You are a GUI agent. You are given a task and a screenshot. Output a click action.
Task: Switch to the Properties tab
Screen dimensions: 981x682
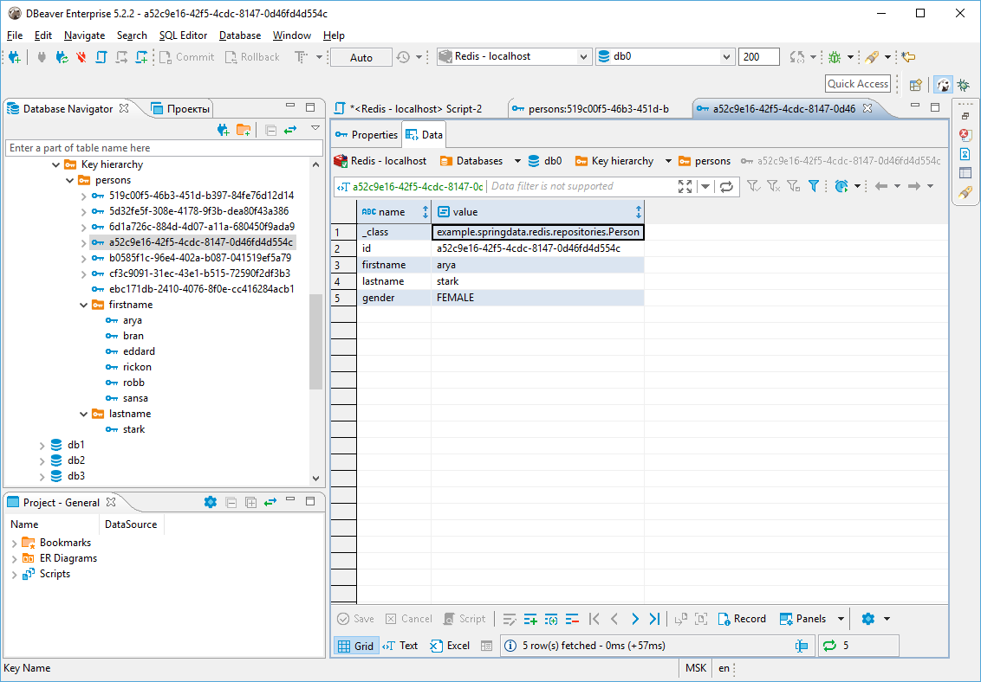(366, 135)
